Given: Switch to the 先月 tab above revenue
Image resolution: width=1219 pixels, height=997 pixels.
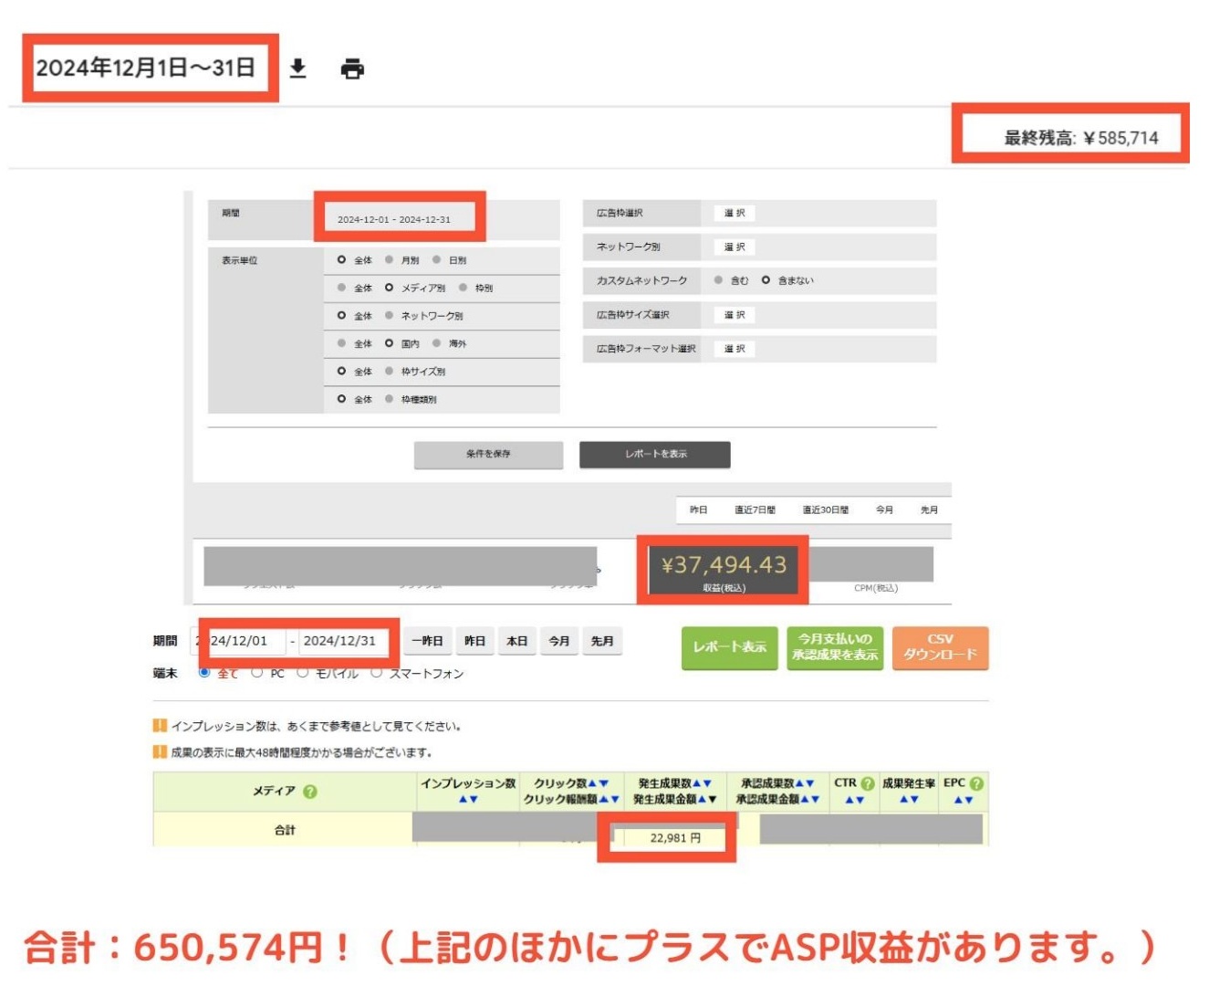Looking at the screenshot, I should (929, 509).
